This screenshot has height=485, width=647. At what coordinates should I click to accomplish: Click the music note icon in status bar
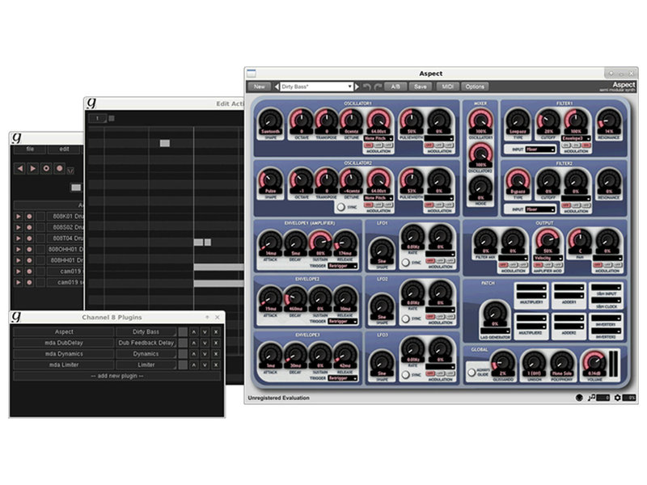pyautogui.click(x=592, y=398)
